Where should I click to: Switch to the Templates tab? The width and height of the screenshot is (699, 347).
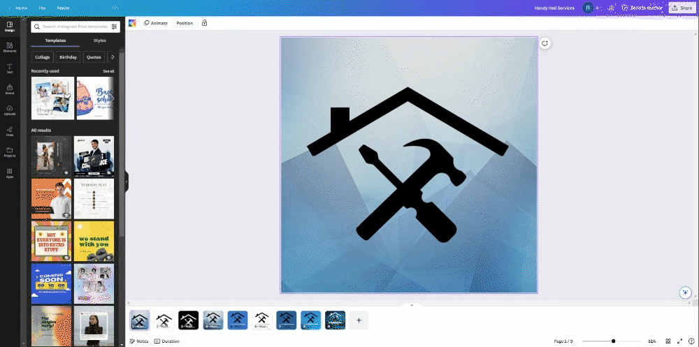55,40
